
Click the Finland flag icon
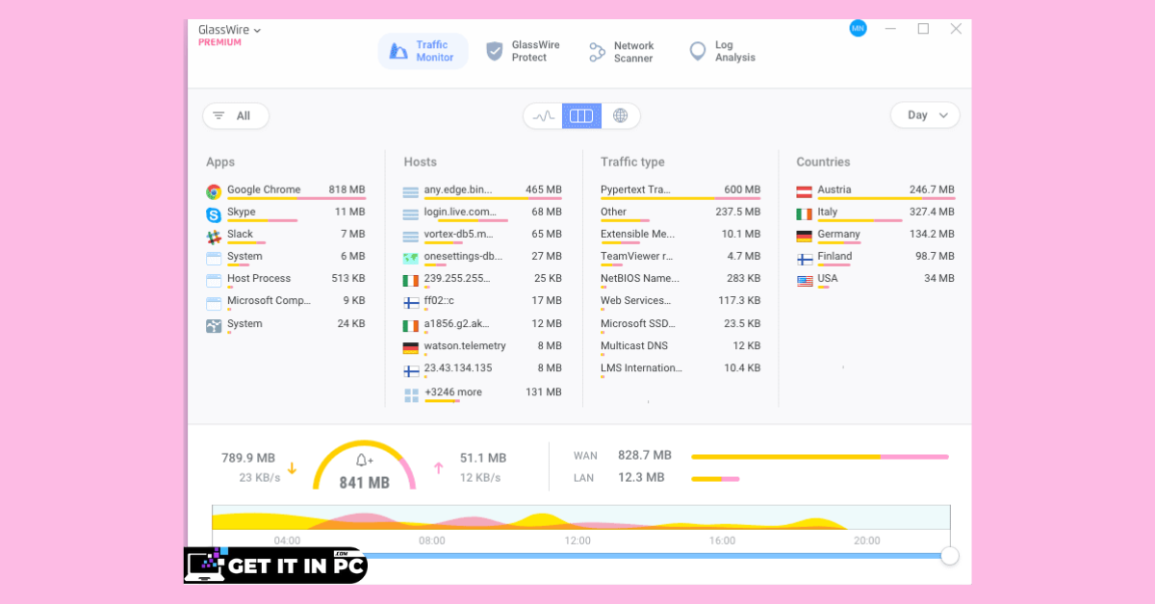pos(805,258)
